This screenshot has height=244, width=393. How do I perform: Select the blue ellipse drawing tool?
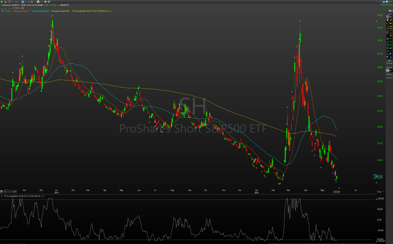tap(388, 54)
